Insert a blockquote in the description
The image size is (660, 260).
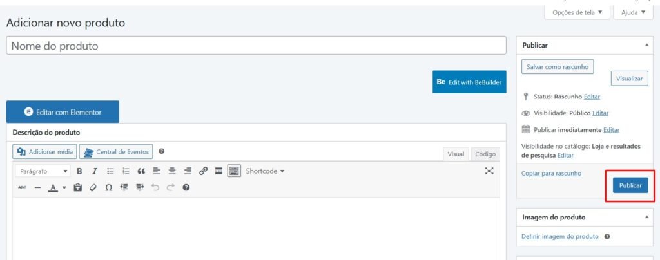(x=141, y=171)
